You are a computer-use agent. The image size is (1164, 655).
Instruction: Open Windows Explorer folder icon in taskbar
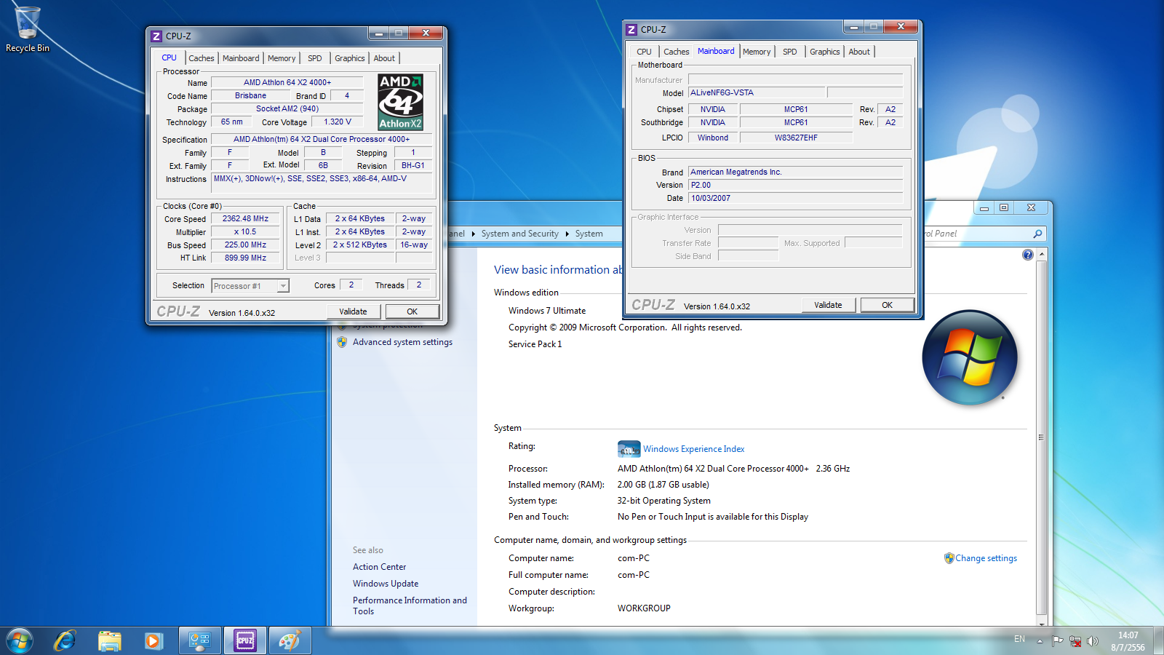tap(110, 640)
